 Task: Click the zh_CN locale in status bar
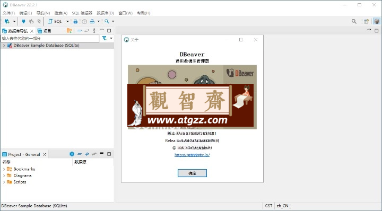[x=282, y=206]
